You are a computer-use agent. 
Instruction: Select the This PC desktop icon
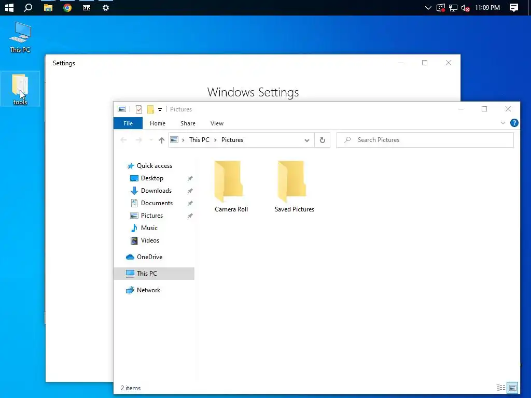(x=20, y=37)
